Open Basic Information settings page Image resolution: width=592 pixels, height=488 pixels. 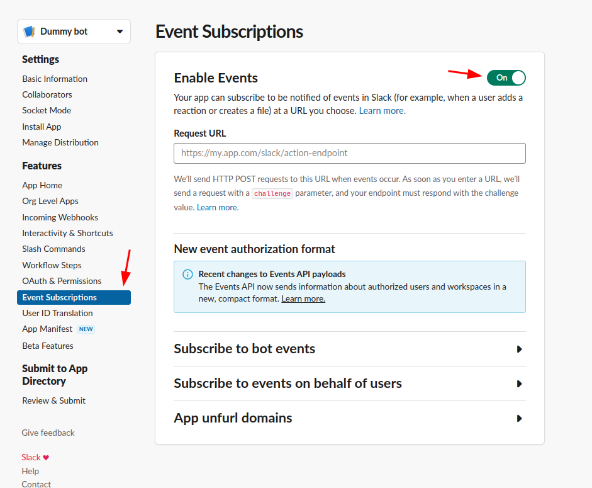coord(55,79)
